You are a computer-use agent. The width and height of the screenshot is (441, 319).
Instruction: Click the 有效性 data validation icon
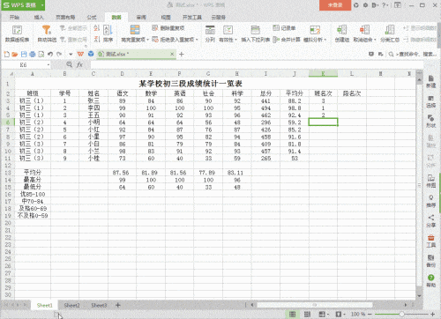(228, 30)
